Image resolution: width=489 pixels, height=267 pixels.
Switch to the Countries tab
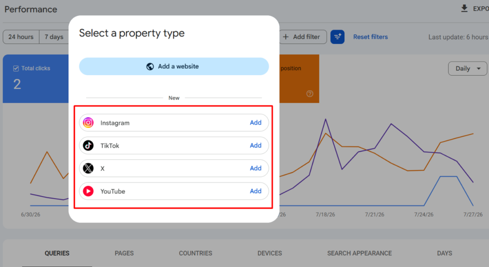[x=196, y=253]
